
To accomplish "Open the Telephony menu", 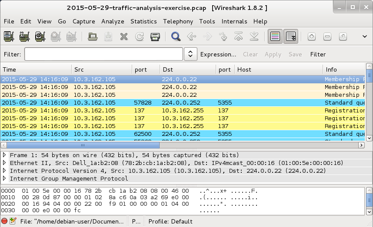I will (178, 21).
